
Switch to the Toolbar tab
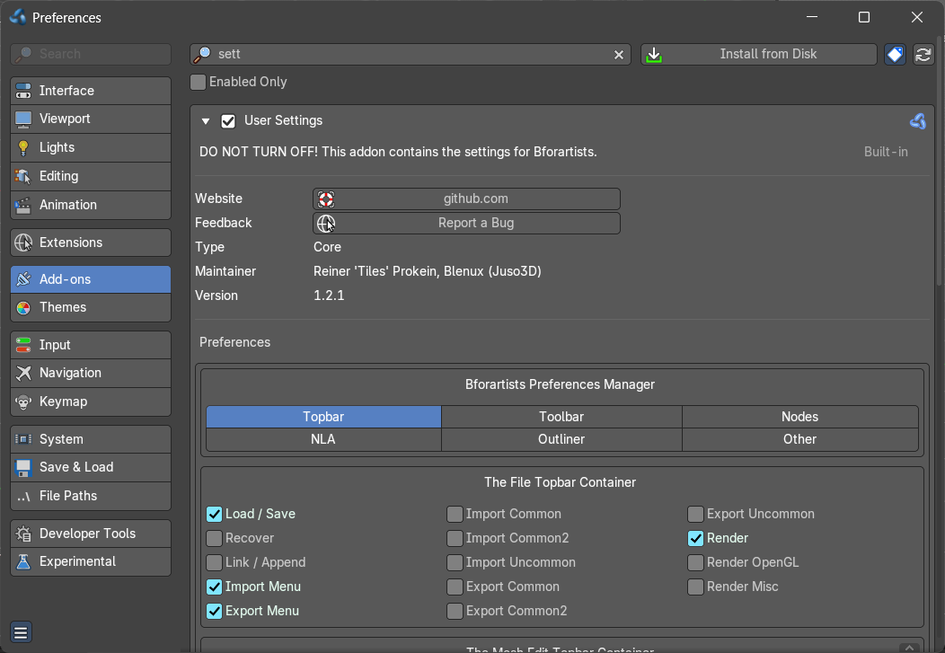[561, 417]
